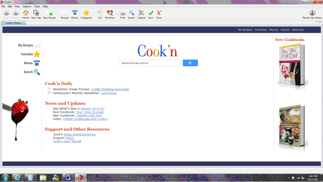The image size is (323, 182).
Task: Close the Cook'n Home tab
Action: coord(23,23)
